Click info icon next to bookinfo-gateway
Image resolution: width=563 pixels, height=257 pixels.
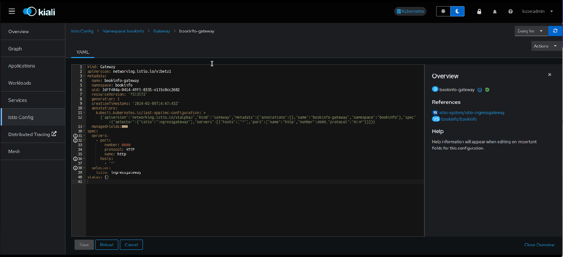pos(480,90)
